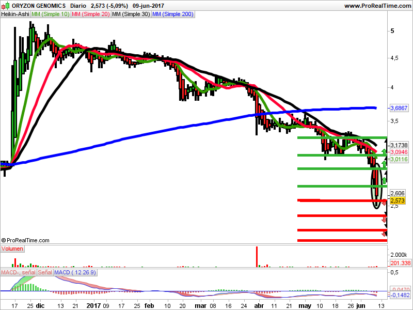Open the MM (Simple 200) moving average label

173,14
